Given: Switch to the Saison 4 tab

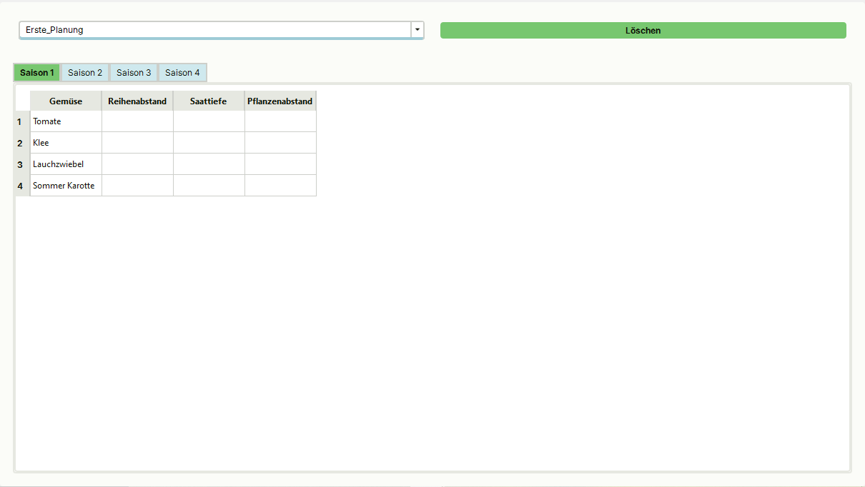Looking at the screenshot, I should coord(182,73).
